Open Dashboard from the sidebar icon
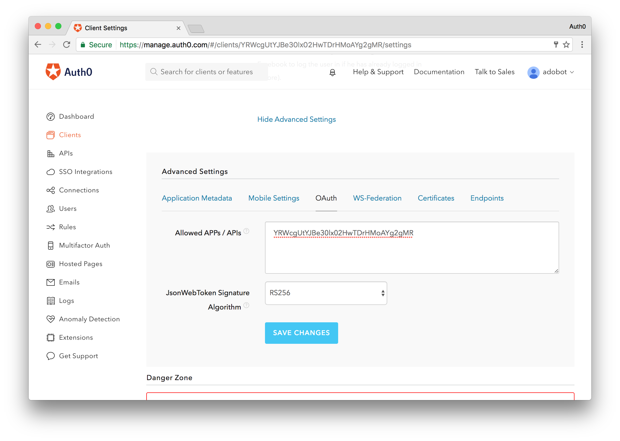The width and height of the screenshot is (620, 441). pos(50,116)
